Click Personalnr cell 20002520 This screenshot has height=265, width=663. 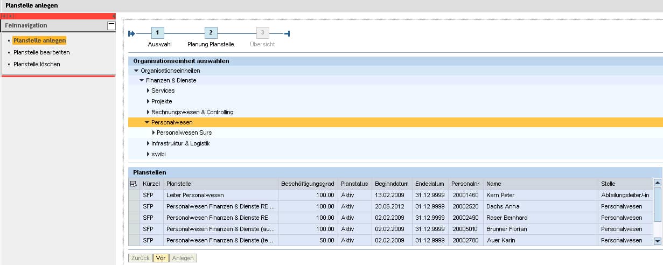(466, 206)
